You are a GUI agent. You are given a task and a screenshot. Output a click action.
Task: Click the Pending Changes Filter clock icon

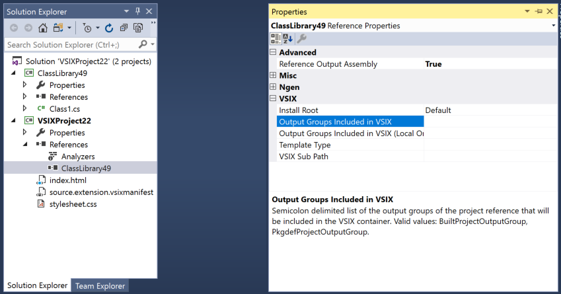tap(87, 28)
